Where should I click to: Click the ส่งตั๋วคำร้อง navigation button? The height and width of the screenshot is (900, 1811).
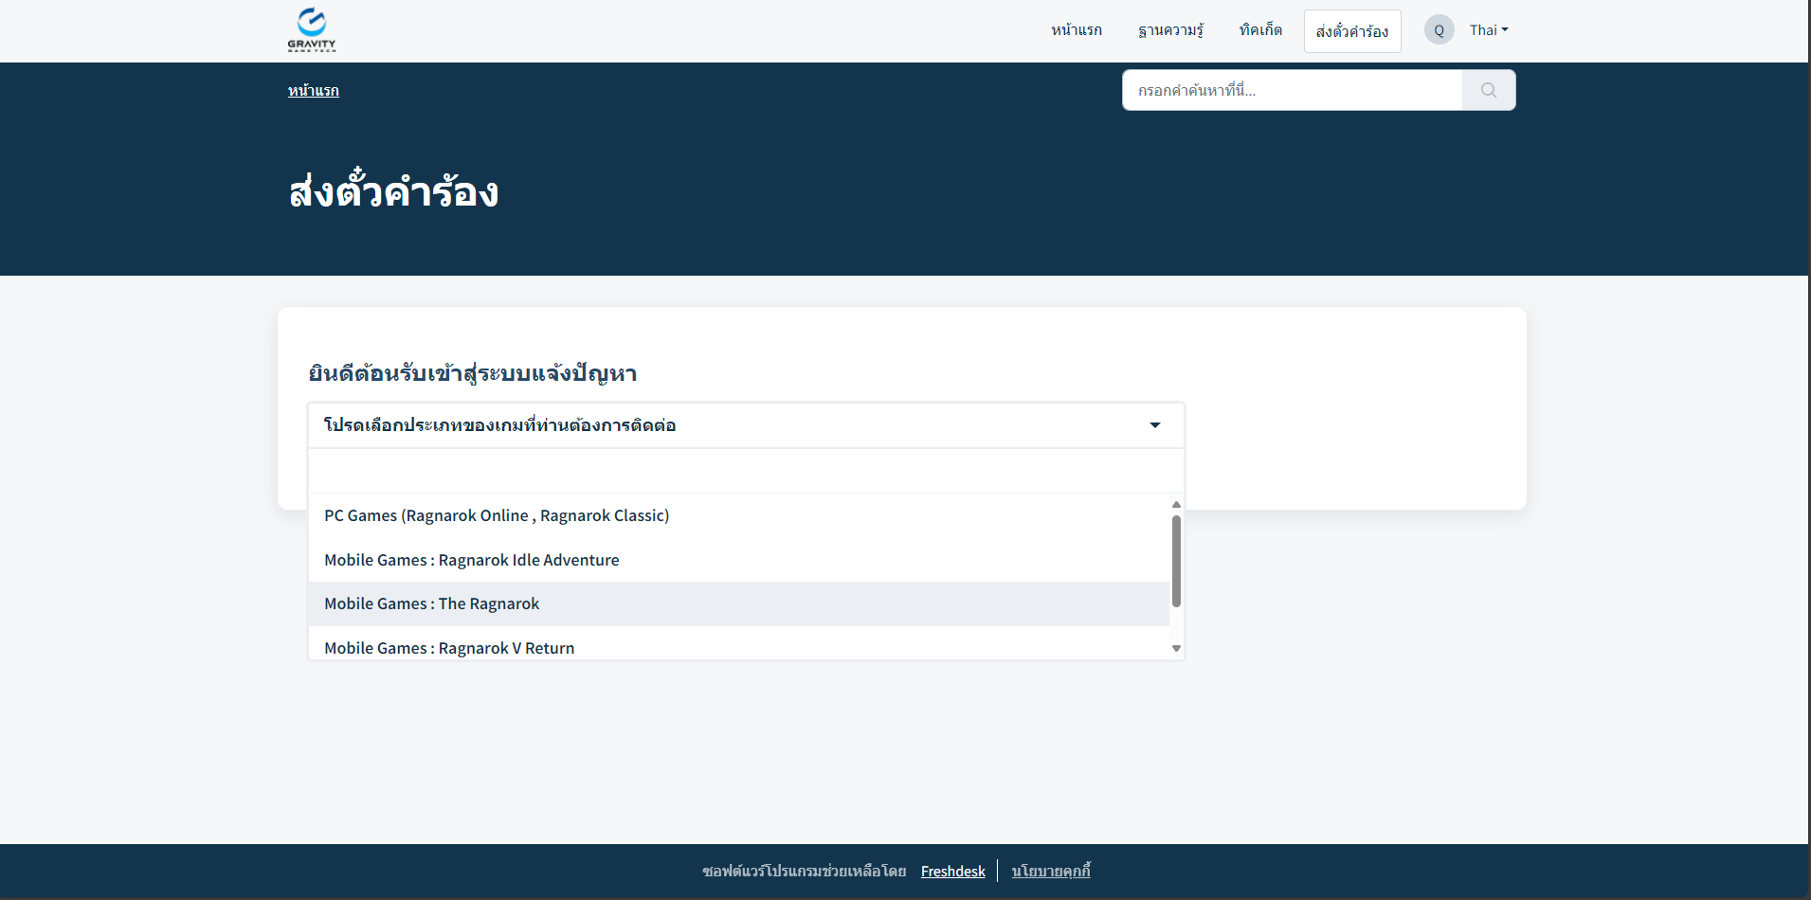click(x=1352, y=31)
